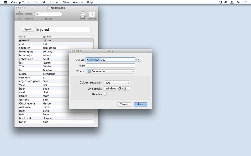The width and height of the screenshot is (251, 156).
Task: Select the row 'gewond'
Action: (x=56, y=41)
